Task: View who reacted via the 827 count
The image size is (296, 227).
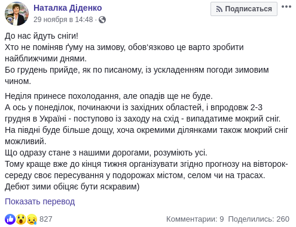Action: (46, 219)
